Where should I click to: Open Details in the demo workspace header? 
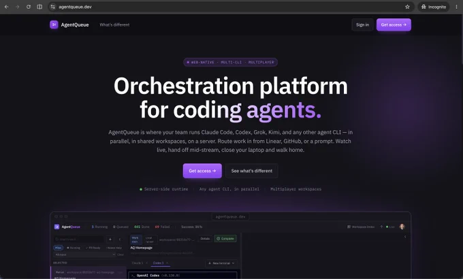point(205,239)
